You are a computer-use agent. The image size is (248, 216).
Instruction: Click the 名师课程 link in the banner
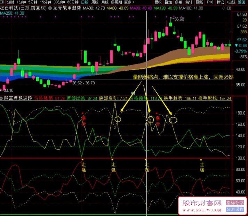(x=235, y=209)
